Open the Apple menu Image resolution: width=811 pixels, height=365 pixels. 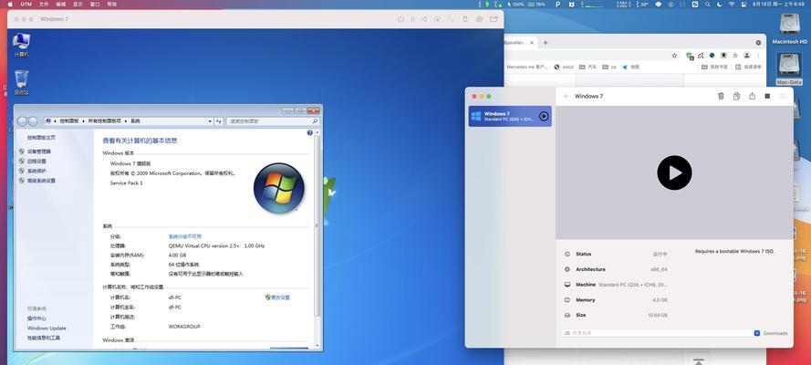(10, 5)
